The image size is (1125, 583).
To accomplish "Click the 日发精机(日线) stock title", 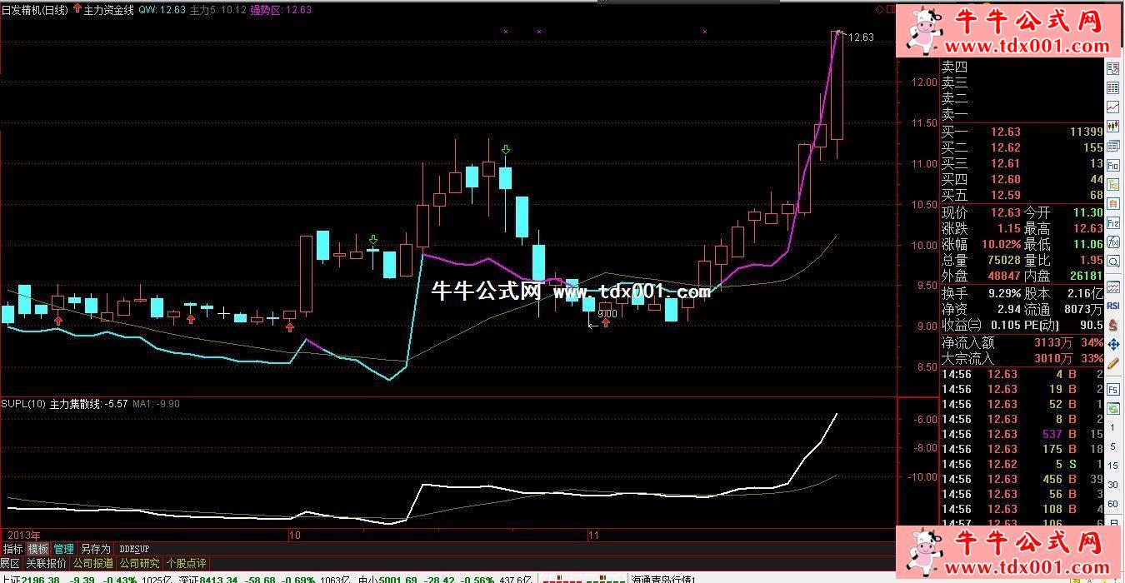I will pyautogui.click(x=36, y=9).
